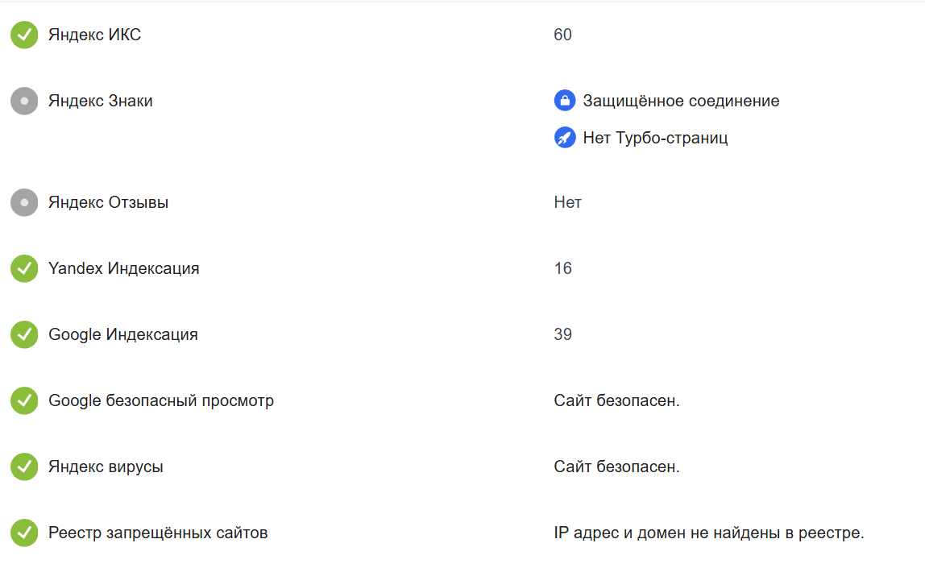Click the green checkmark beside Yandex Индексация
This screenshot has width=925, height=564.
(24, 268)
